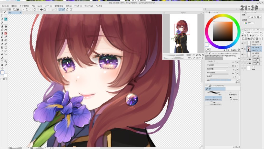Hide the selected フォルダー 1 2 layer
The width and height of the screenshot is (264, 149).
coord(242,49)
